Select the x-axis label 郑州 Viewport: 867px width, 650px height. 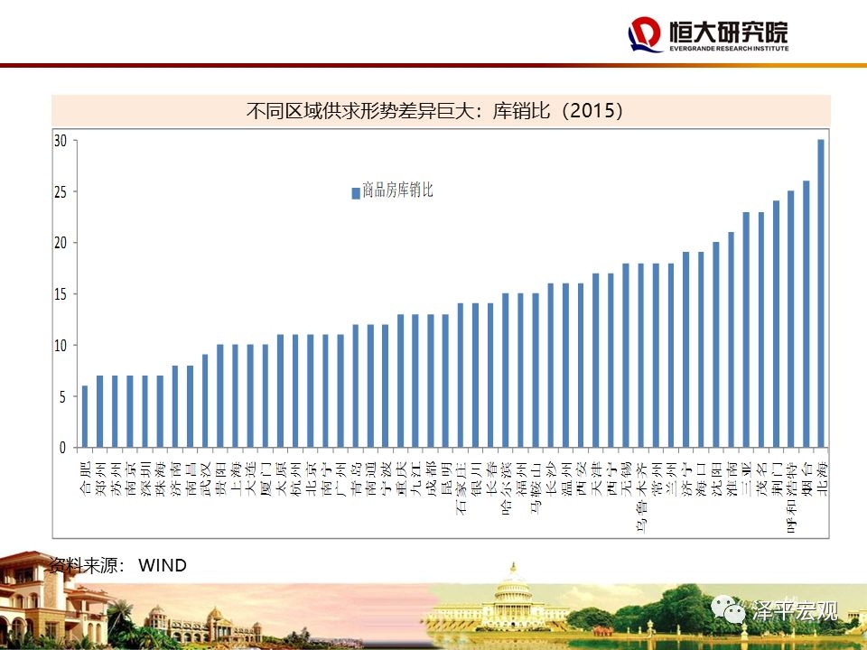[x=100, y=480]
